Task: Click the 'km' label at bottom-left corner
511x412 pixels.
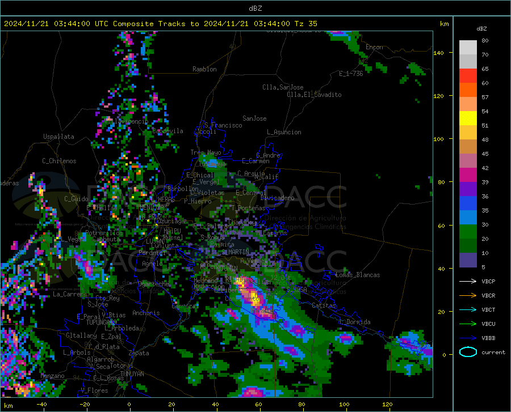Action: pyautogui.click(x=8, y=406)
